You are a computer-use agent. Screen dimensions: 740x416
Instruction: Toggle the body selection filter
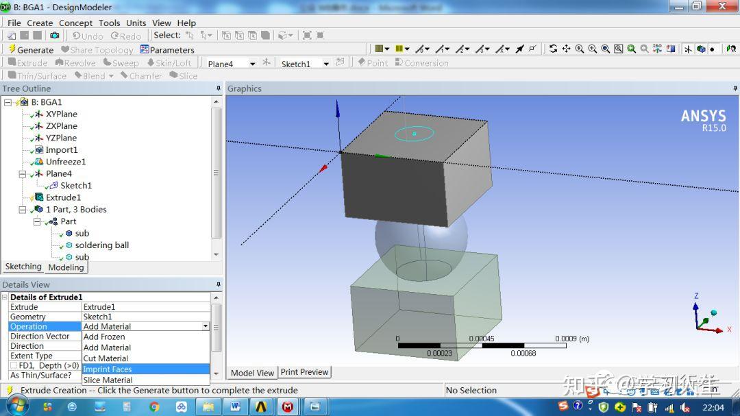coord(266,36)
